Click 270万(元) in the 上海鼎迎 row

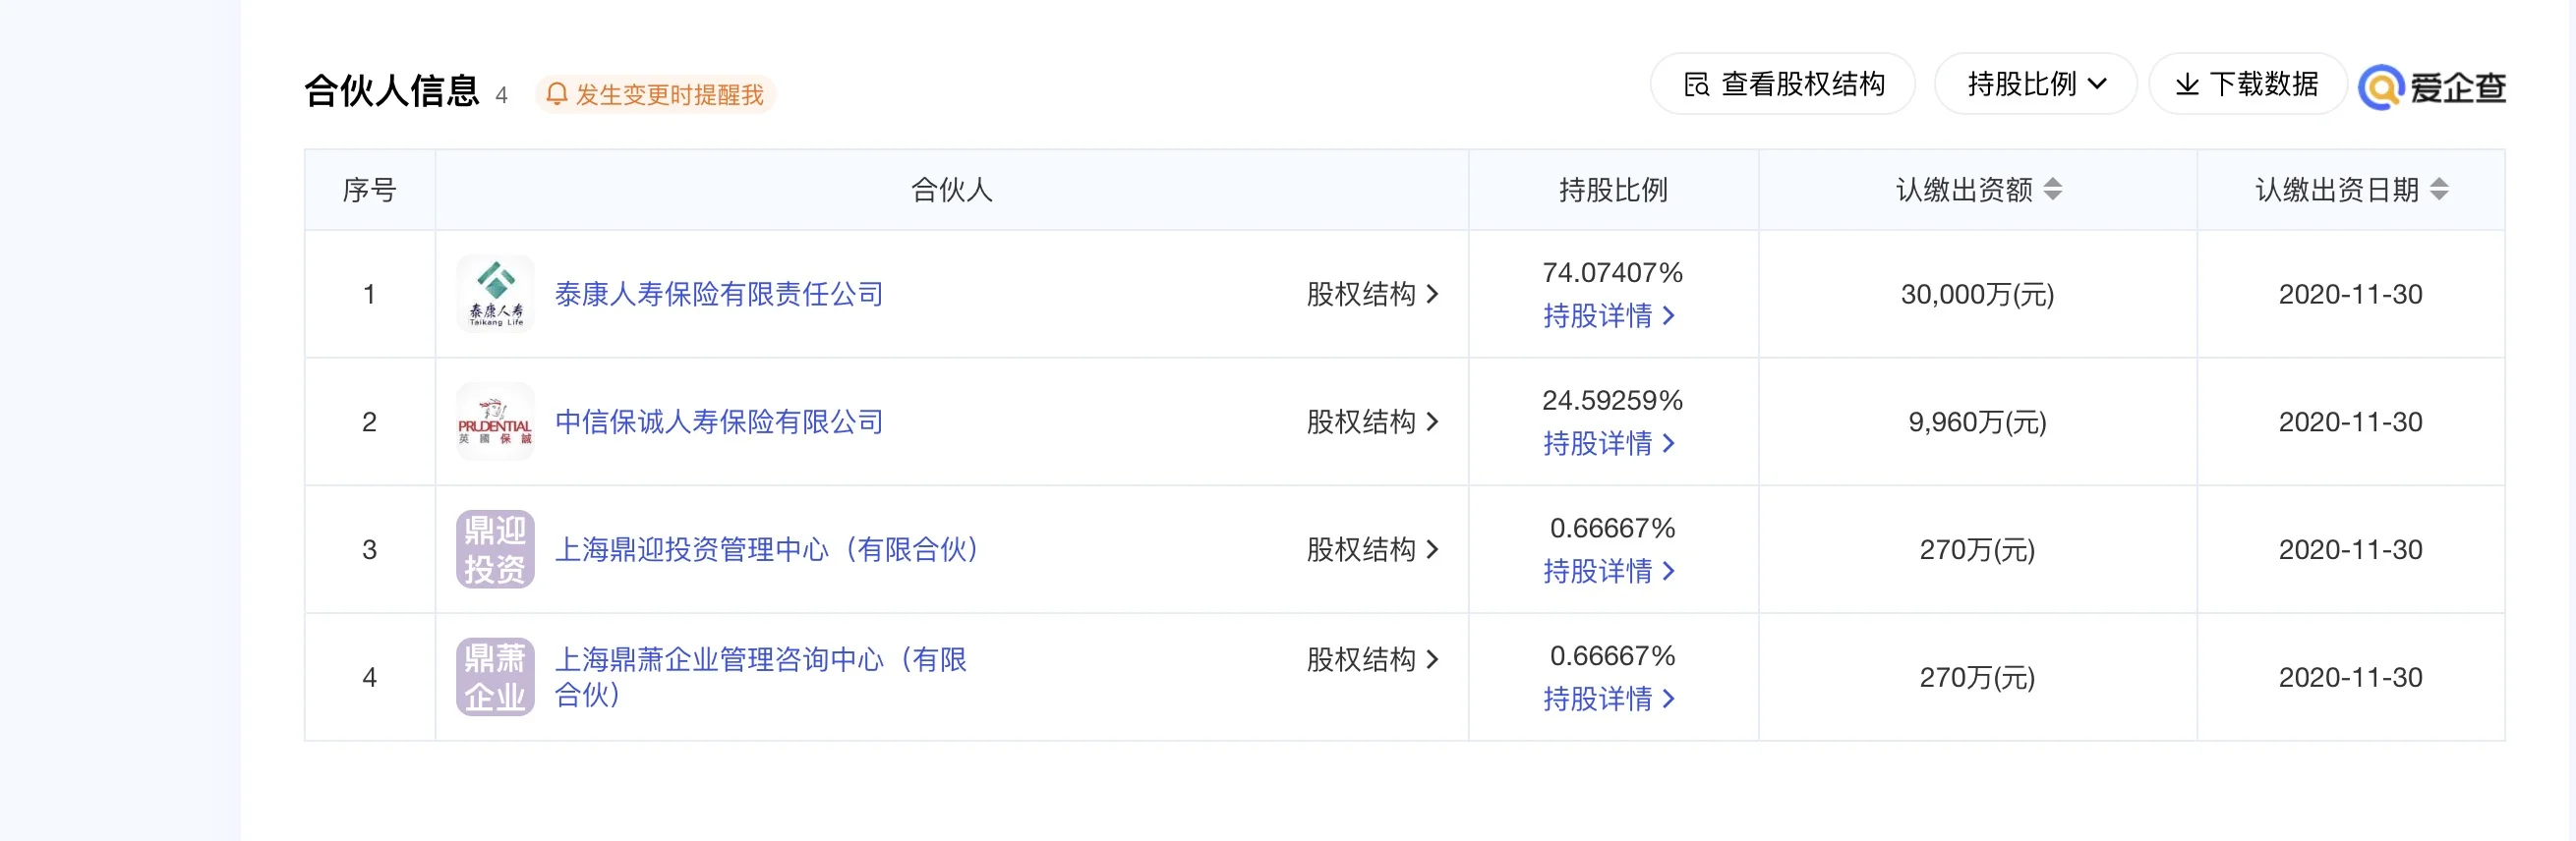[1977, 550]
